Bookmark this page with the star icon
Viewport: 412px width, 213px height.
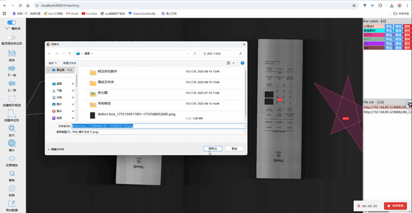354,5
